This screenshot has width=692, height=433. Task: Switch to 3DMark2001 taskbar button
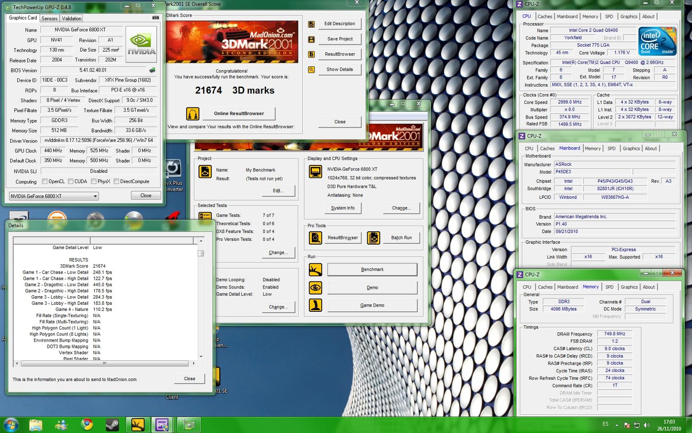138,425
